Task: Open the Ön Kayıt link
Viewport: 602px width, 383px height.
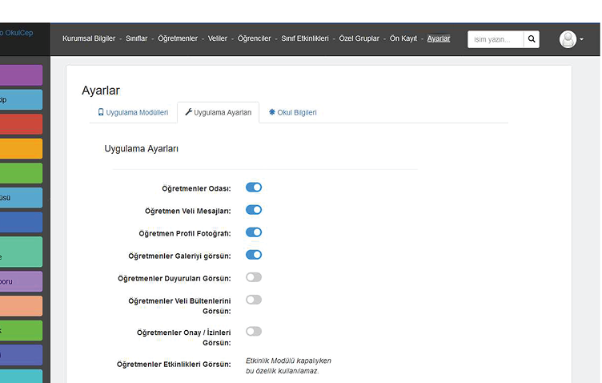Action: [x=403, y=38]
